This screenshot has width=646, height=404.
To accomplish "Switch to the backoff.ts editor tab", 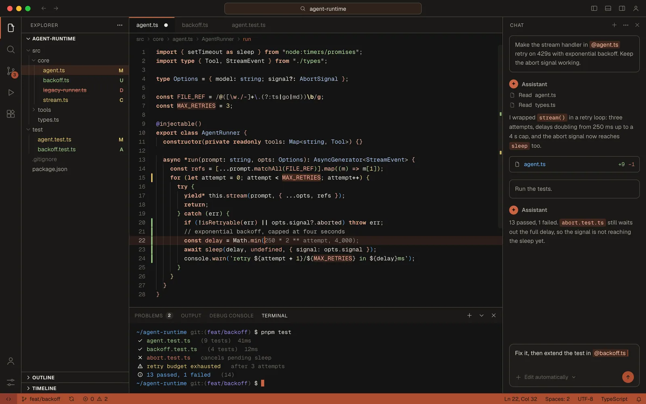I will [195, 25].
